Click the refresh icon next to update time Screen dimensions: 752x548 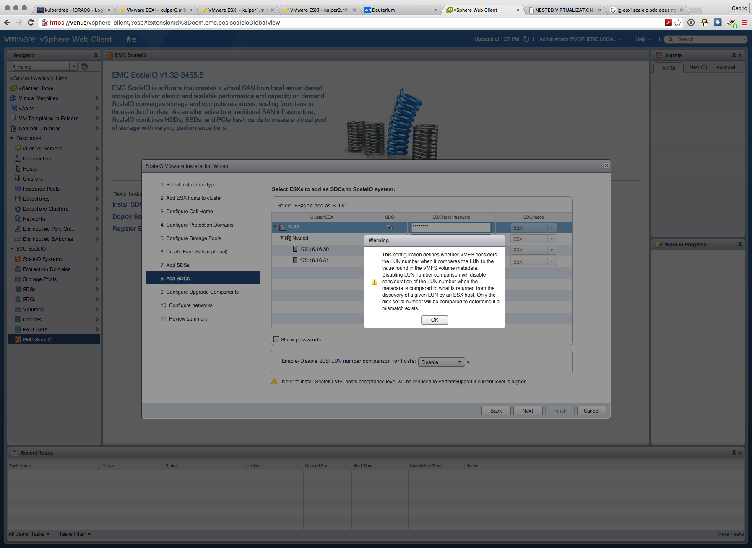pyautogui.click(x=526, y=39)
